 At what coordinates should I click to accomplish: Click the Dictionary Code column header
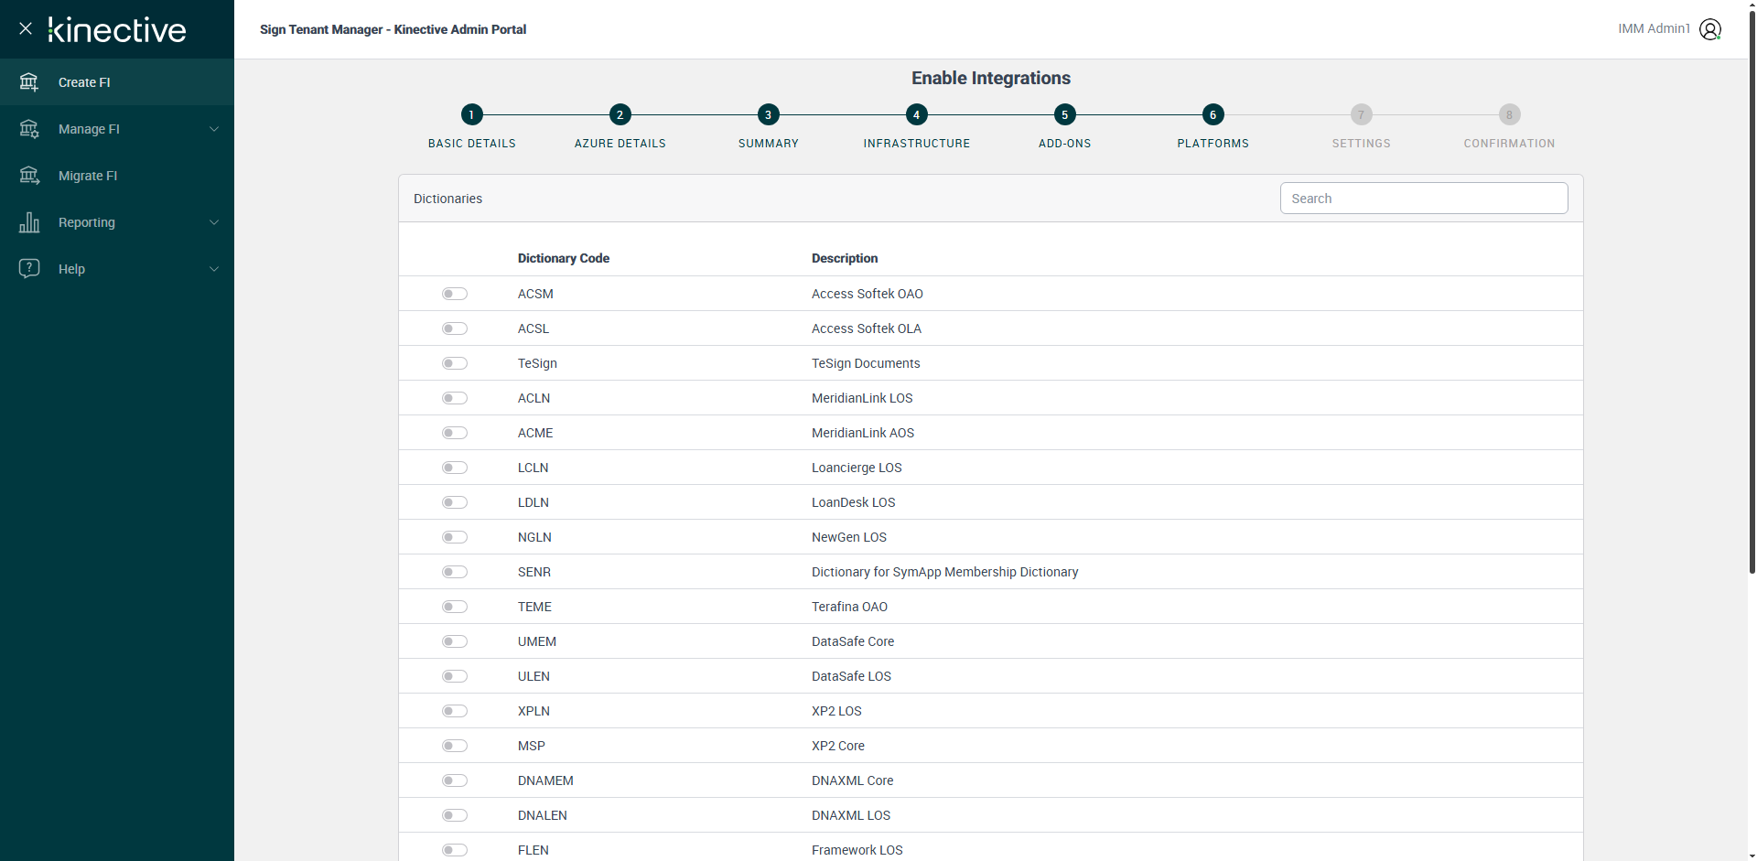pos(564,258)
